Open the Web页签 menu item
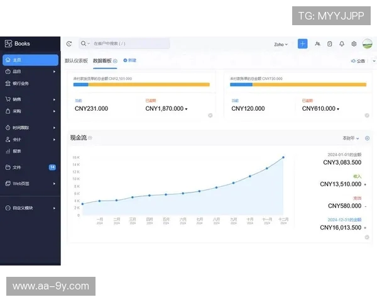The image size is (377, 302). pyautogui.click(x=30, y=184)
